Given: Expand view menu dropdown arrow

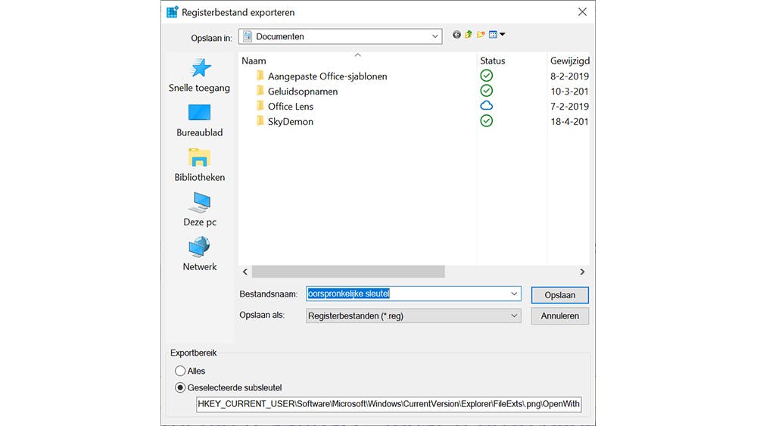Looking at the screenshot, I should pyautogui.click(x=502, y=34).
